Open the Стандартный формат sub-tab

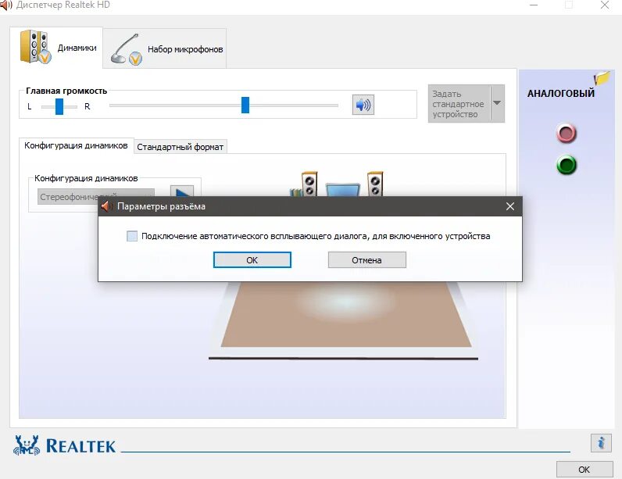click(x=181, y=147)
